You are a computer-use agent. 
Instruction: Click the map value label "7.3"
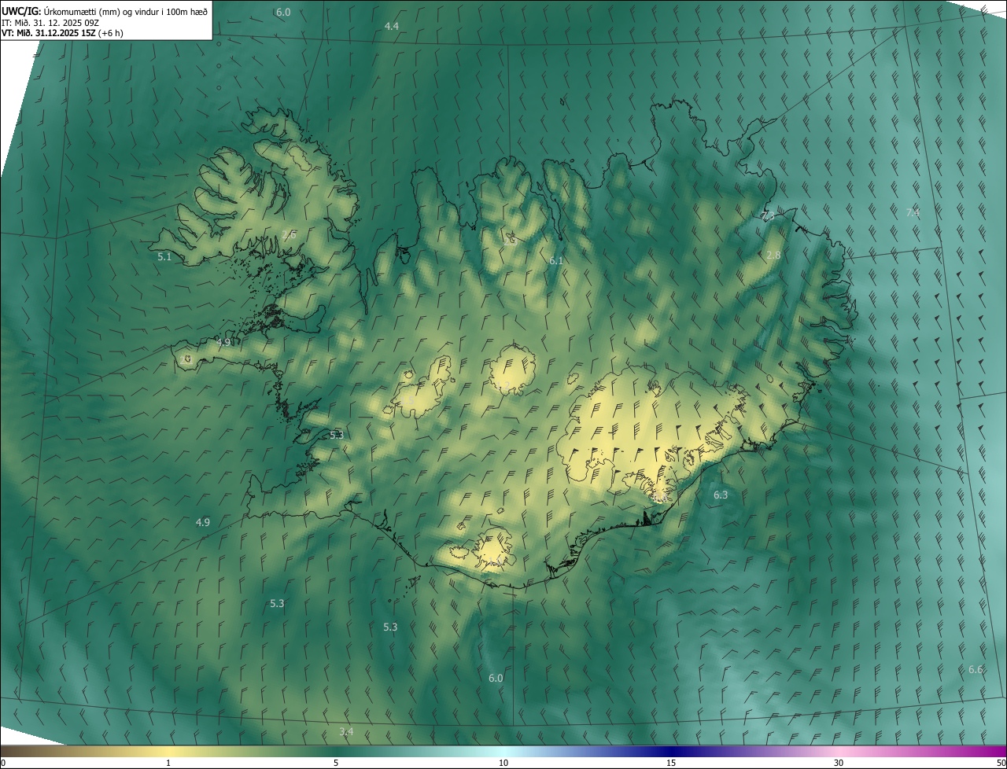click(768, 215)
